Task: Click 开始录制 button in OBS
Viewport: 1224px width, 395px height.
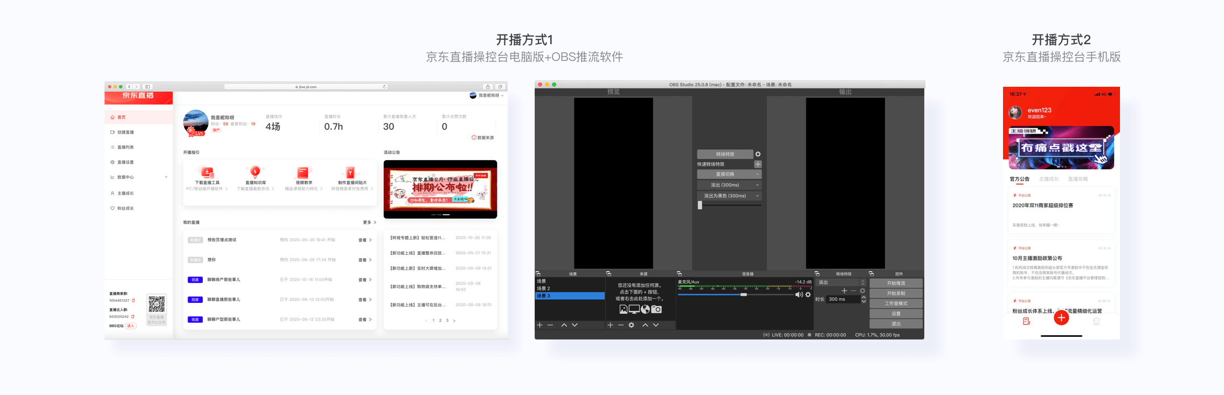Action: coord(896,294)
